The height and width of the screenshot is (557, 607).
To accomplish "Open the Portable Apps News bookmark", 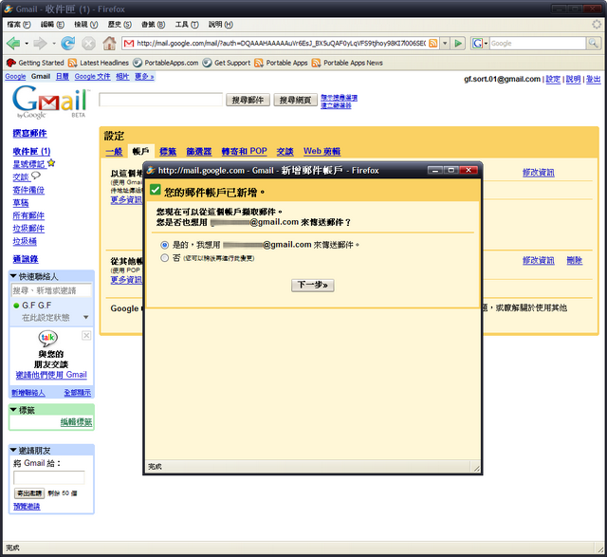I will [347, 63].
